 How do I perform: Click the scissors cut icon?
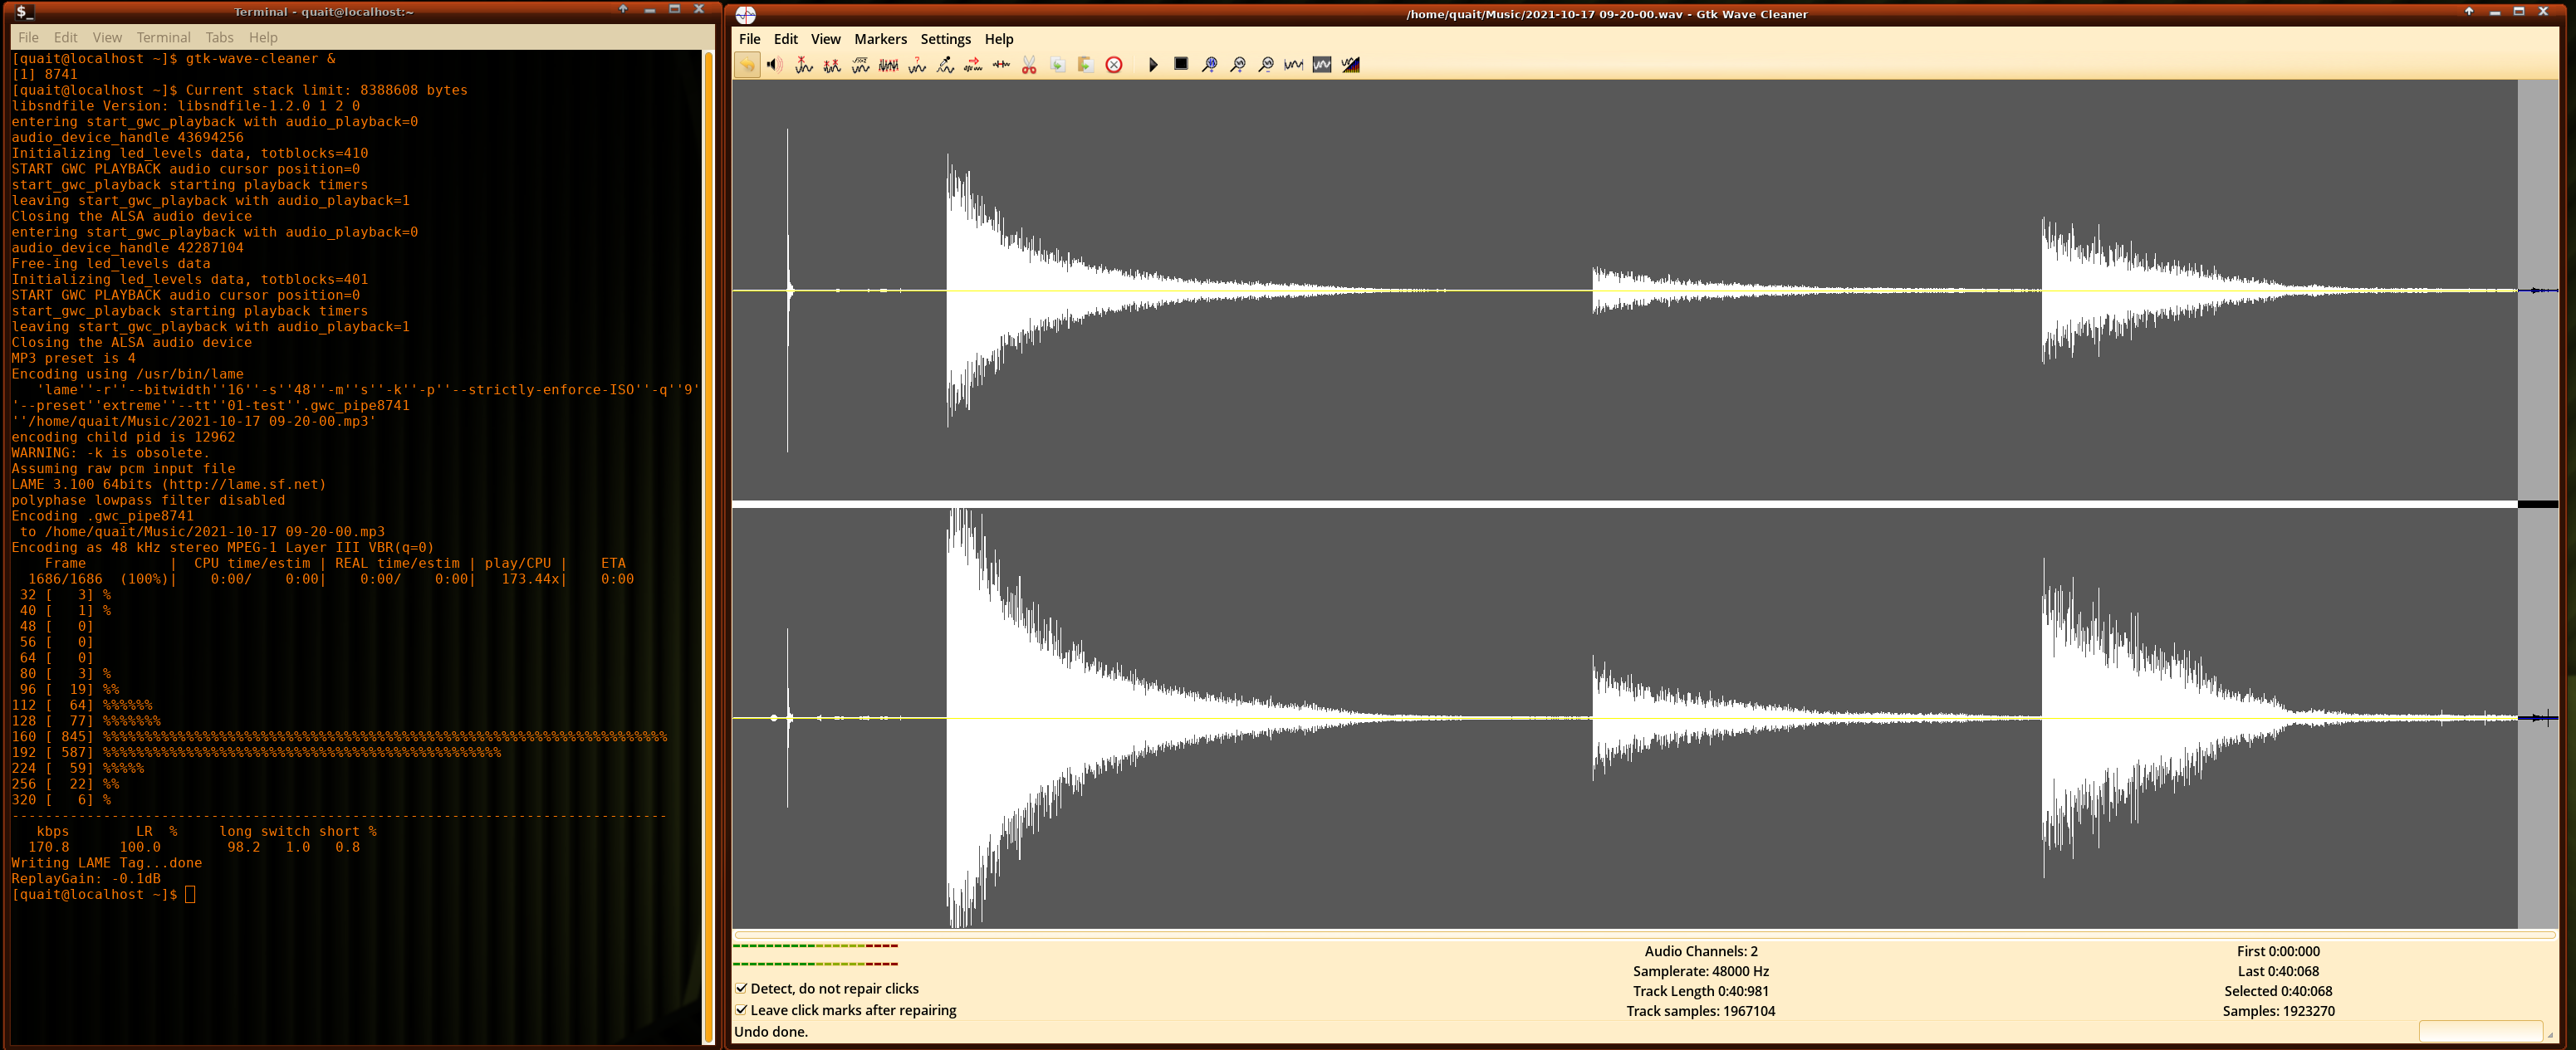(x=1029, y=65)
